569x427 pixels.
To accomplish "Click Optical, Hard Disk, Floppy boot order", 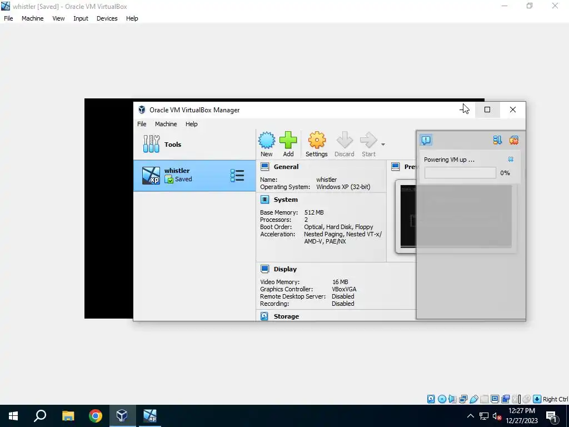I will [x=338, y=227].
